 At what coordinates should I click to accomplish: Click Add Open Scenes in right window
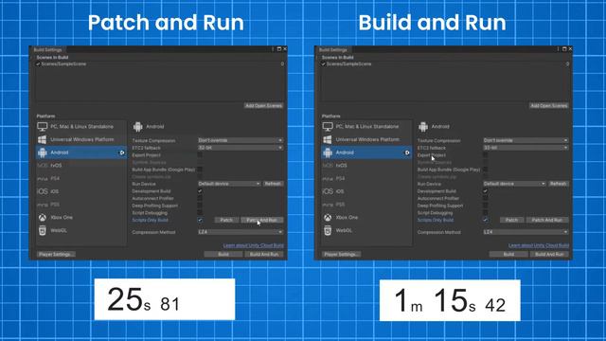(x=549, y=105)
